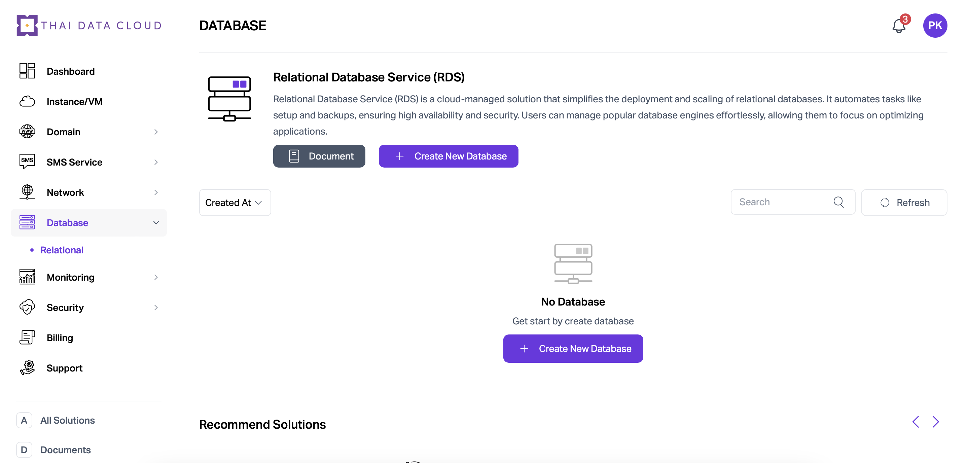Click the gray No Database server icon
The image size is (969, 463).
pos(573,264)
